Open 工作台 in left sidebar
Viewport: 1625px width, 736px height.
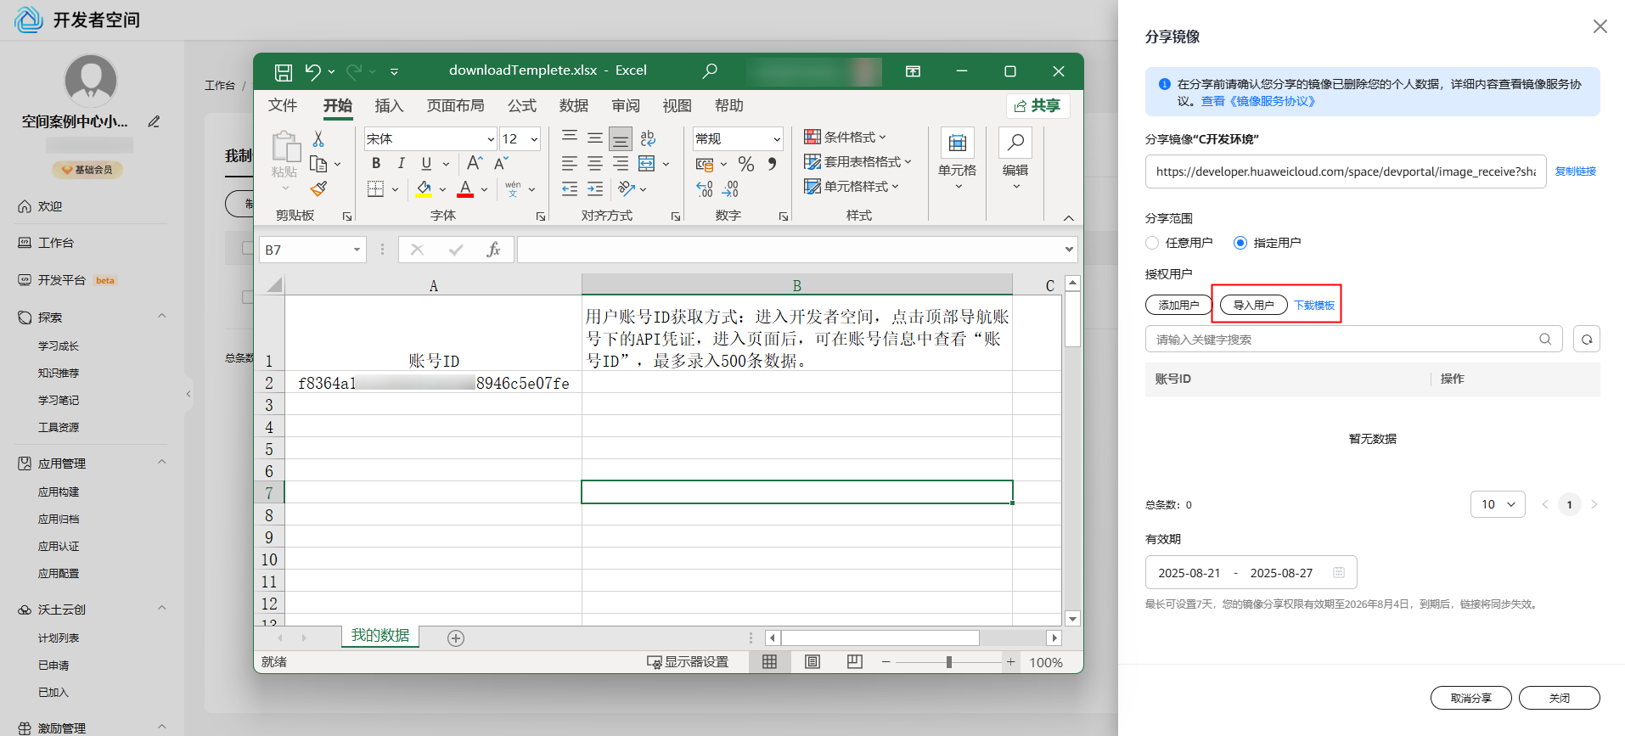[56, 243]
